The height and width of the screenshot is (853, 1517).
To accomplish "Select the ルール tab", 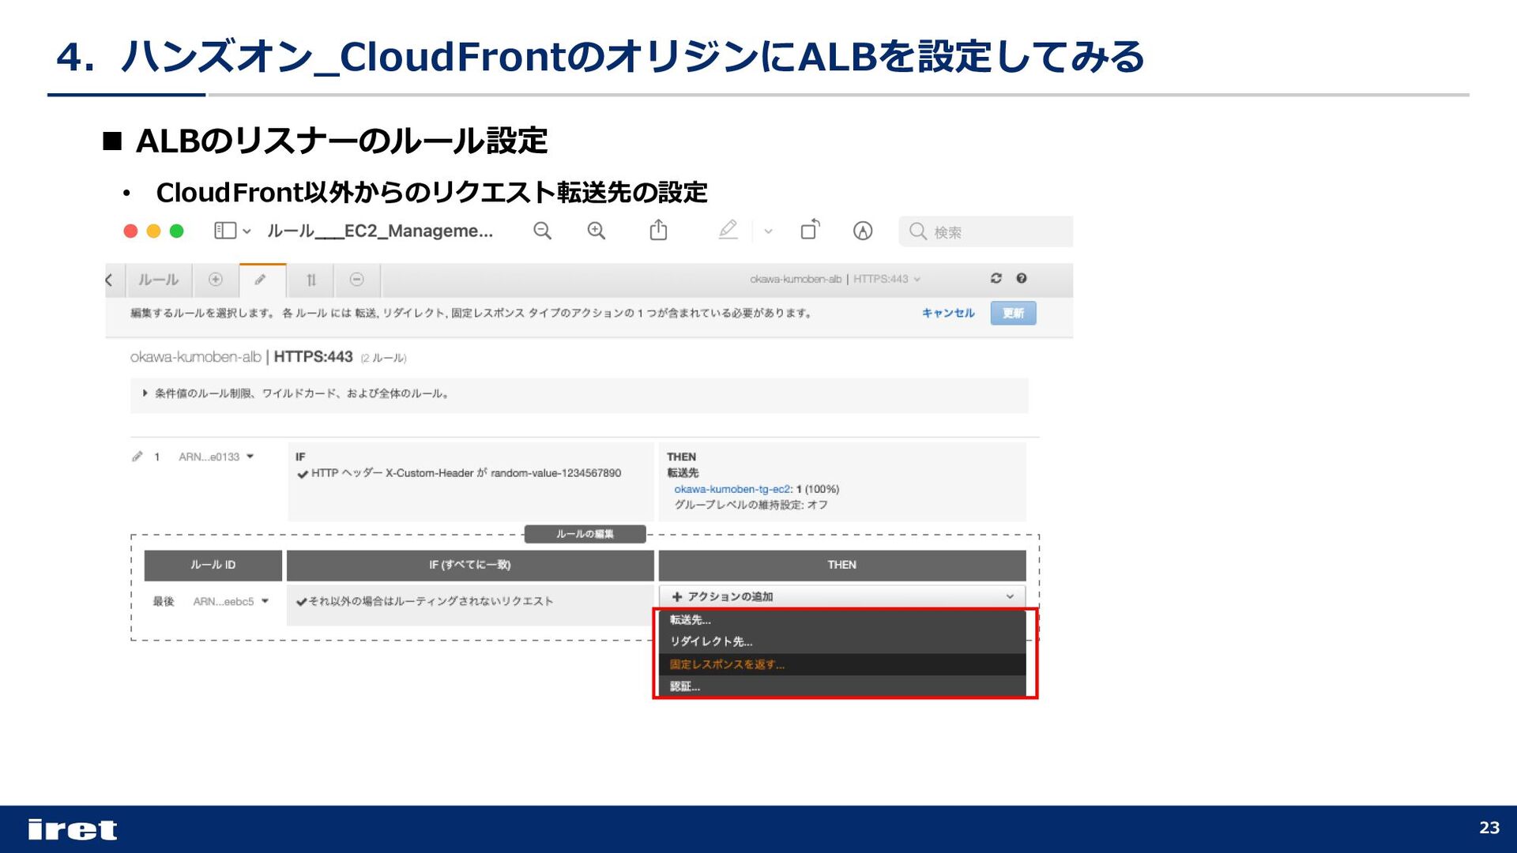I will 158,280.
